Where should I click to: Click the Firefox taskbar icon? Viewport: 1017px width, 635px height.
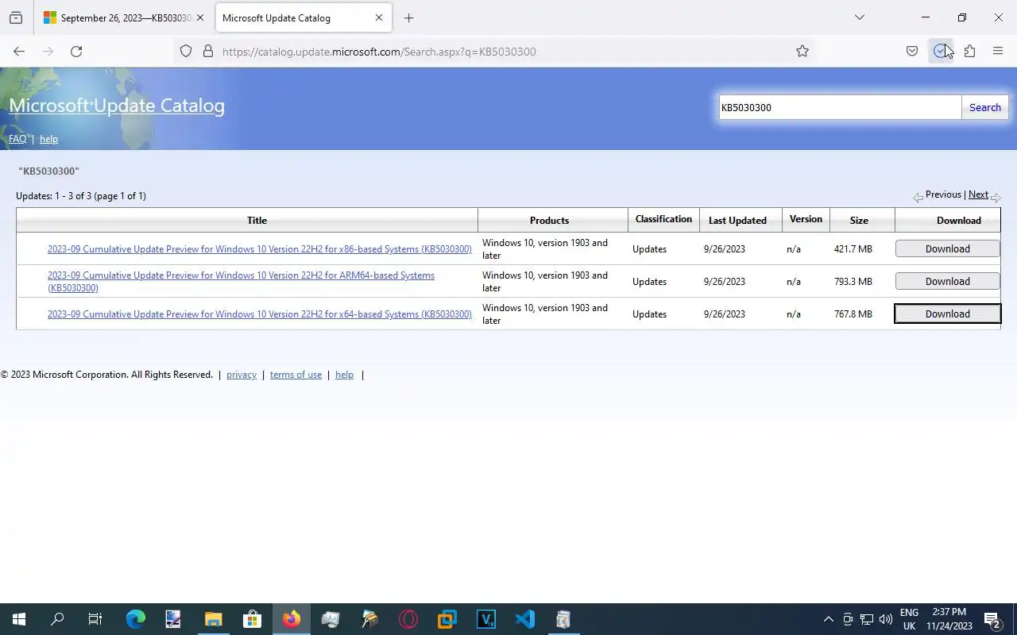[x=291, y=619]
